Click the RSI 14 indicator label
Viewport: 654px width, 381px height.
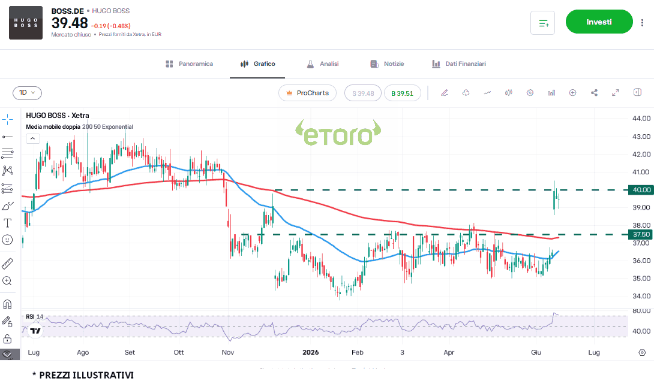pyautogui.click(x=35, y=316)
